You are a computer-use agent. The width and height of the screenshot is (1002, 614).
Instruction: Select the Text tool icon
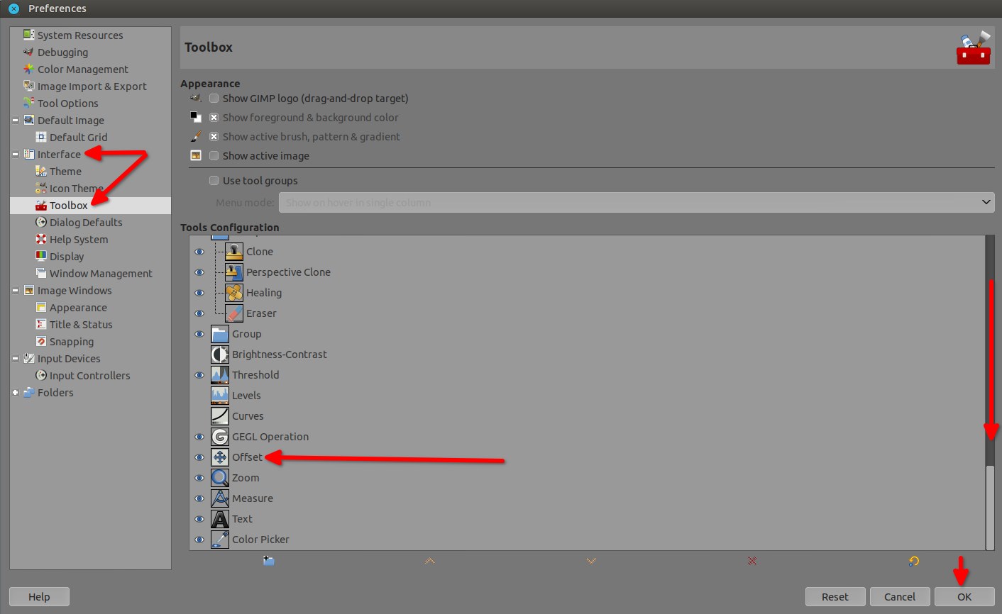click(220, 519)
